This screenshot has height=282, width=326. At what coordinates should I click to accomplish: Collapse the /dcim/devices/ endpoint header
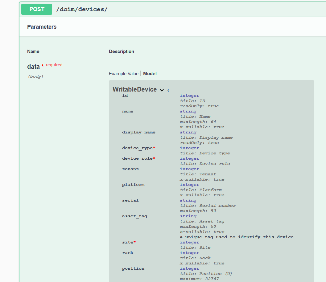pos(82,9)
